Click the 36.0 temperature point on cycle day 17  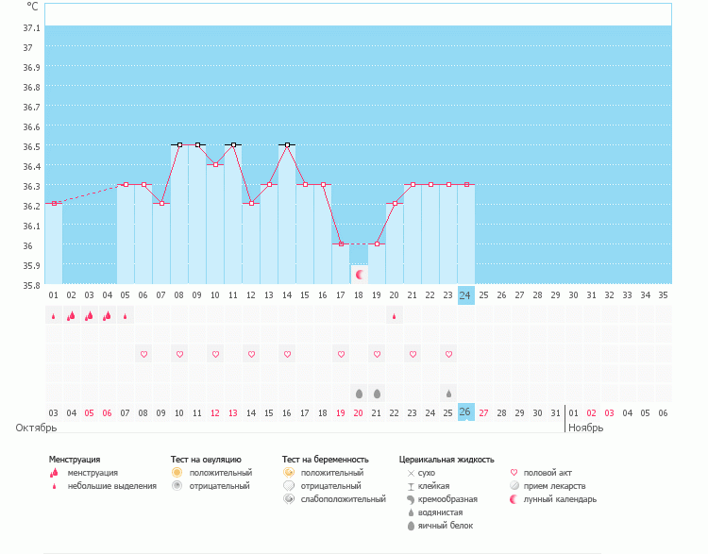tap(341, 243)
